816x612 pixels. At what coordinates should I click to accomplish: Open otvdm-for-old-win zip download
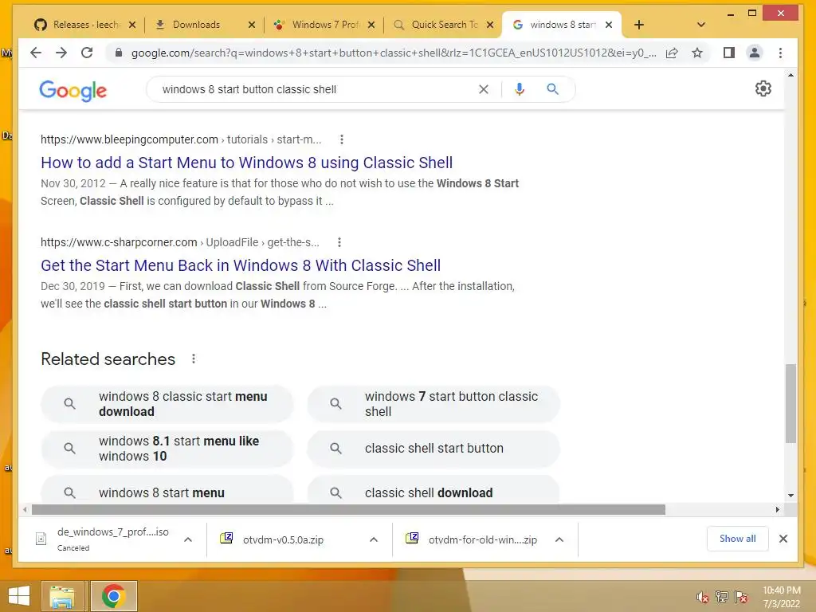click(x=482, y=539)
